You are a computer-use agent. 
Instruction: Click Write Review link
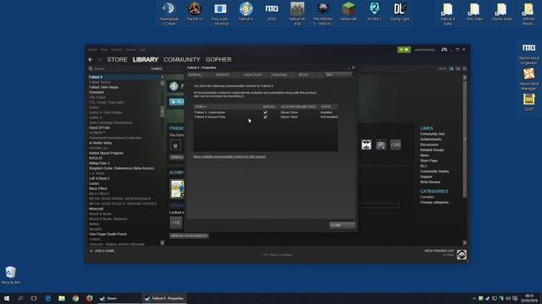click(430, 182)
